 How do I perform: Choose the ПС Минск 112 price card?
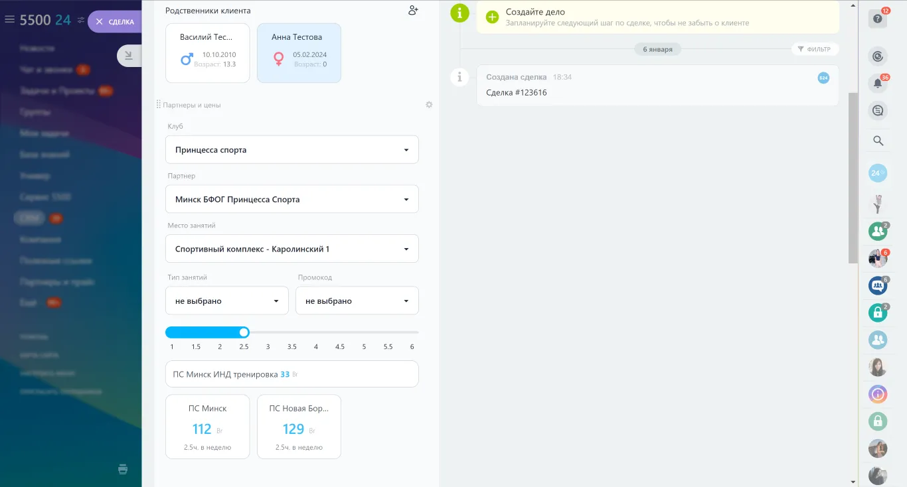pyautogui.click(x=207, y=427)
